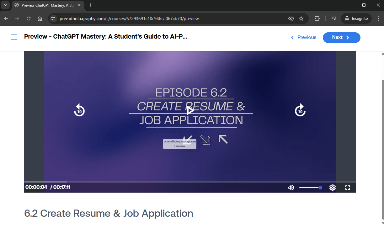Open a new browser tab
The image size is (384, 229).
(x=91, y=5)
